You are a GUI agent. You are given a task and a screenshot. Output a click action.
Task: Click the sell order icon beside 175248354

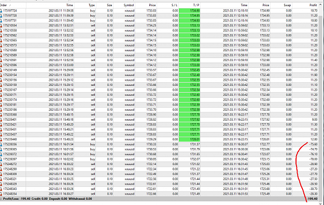[1, 194]
